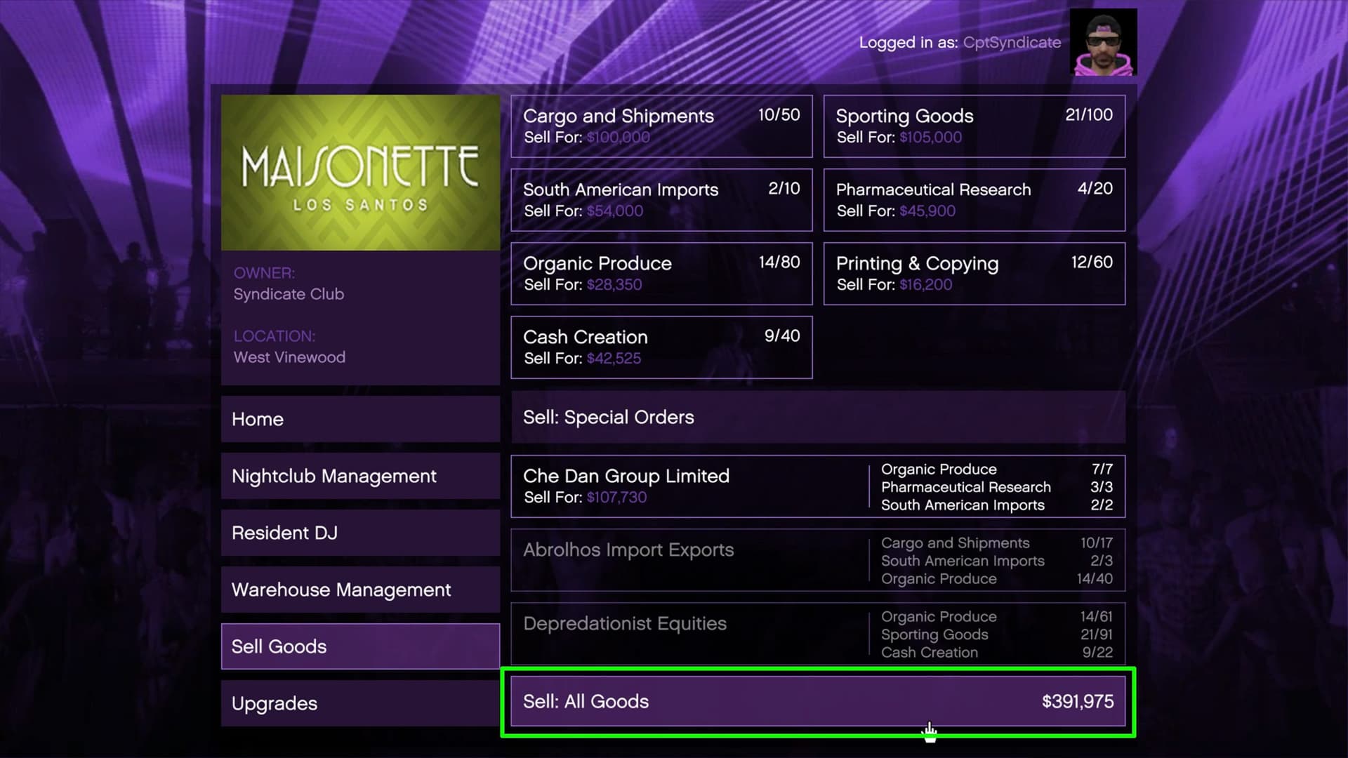Open the Home menu
Viewport: 1348px width, 758px height.
tap(360, 419)
